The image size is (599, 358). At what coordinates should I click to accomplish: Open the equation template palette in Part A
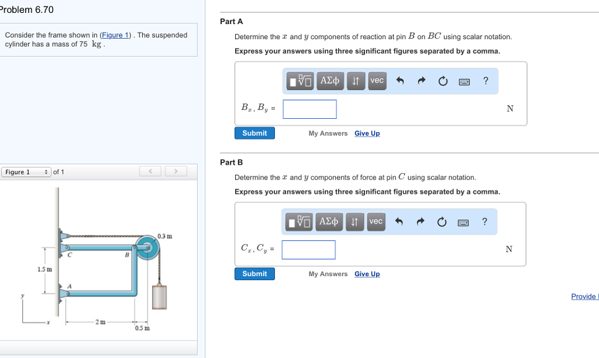pyautogui.click(x=299, y=81)
